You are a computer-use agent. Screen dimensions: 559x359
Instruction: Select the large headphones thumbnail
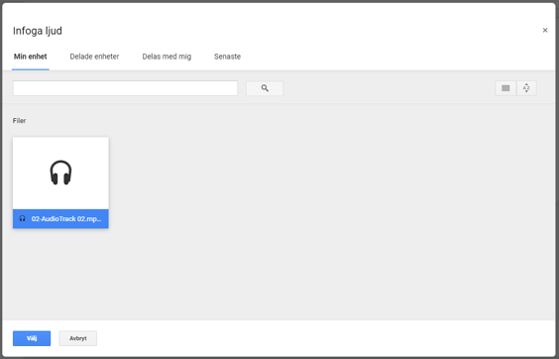click(60, 173)
